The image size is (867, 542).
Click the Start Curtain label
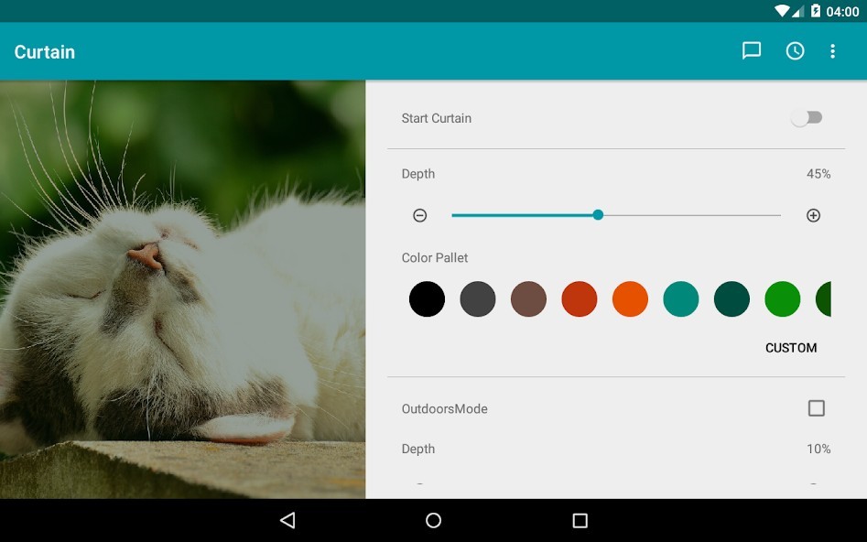[x=437, y=118]
